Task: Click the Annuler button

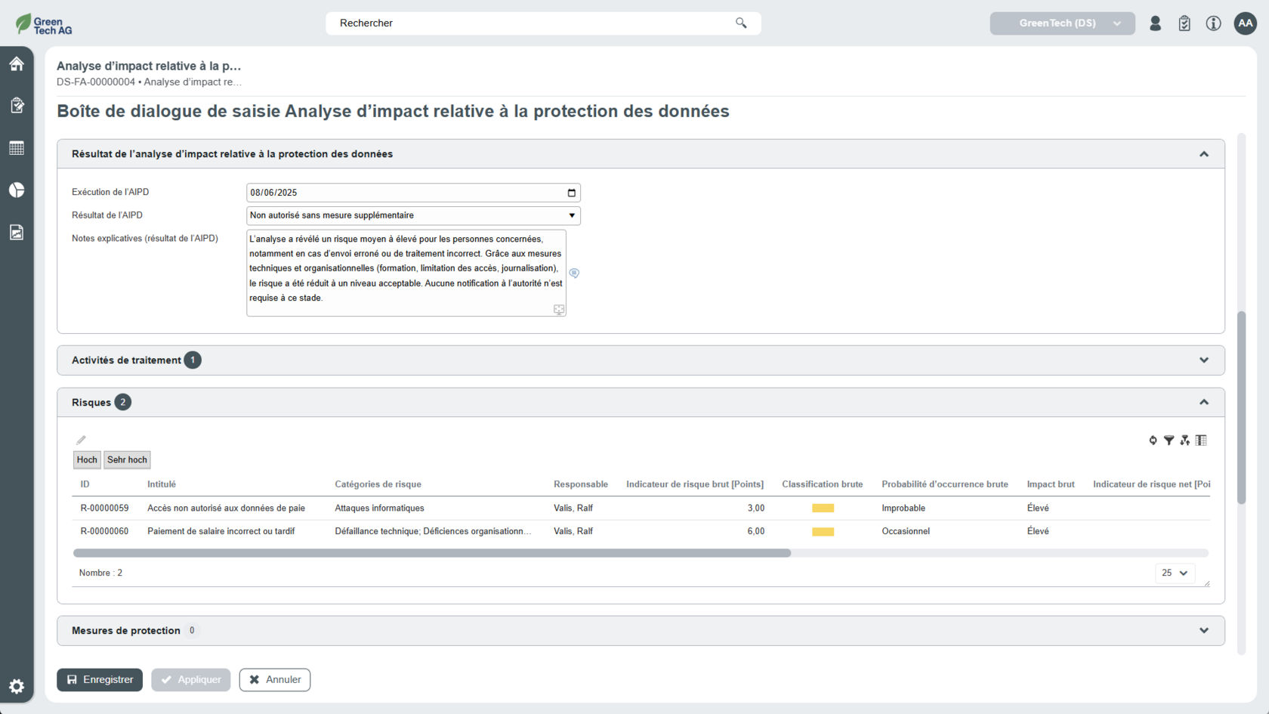Action: click(275, 679)
